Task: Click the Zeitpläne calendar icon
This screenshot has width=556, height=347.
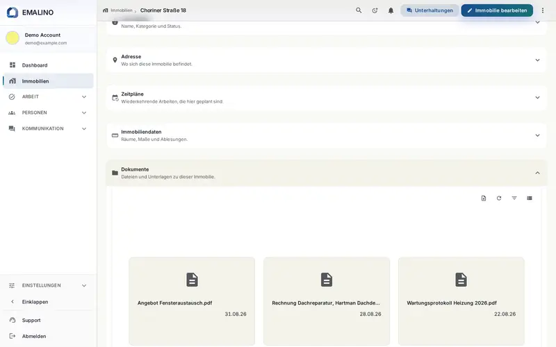Action: click(115, 98)
